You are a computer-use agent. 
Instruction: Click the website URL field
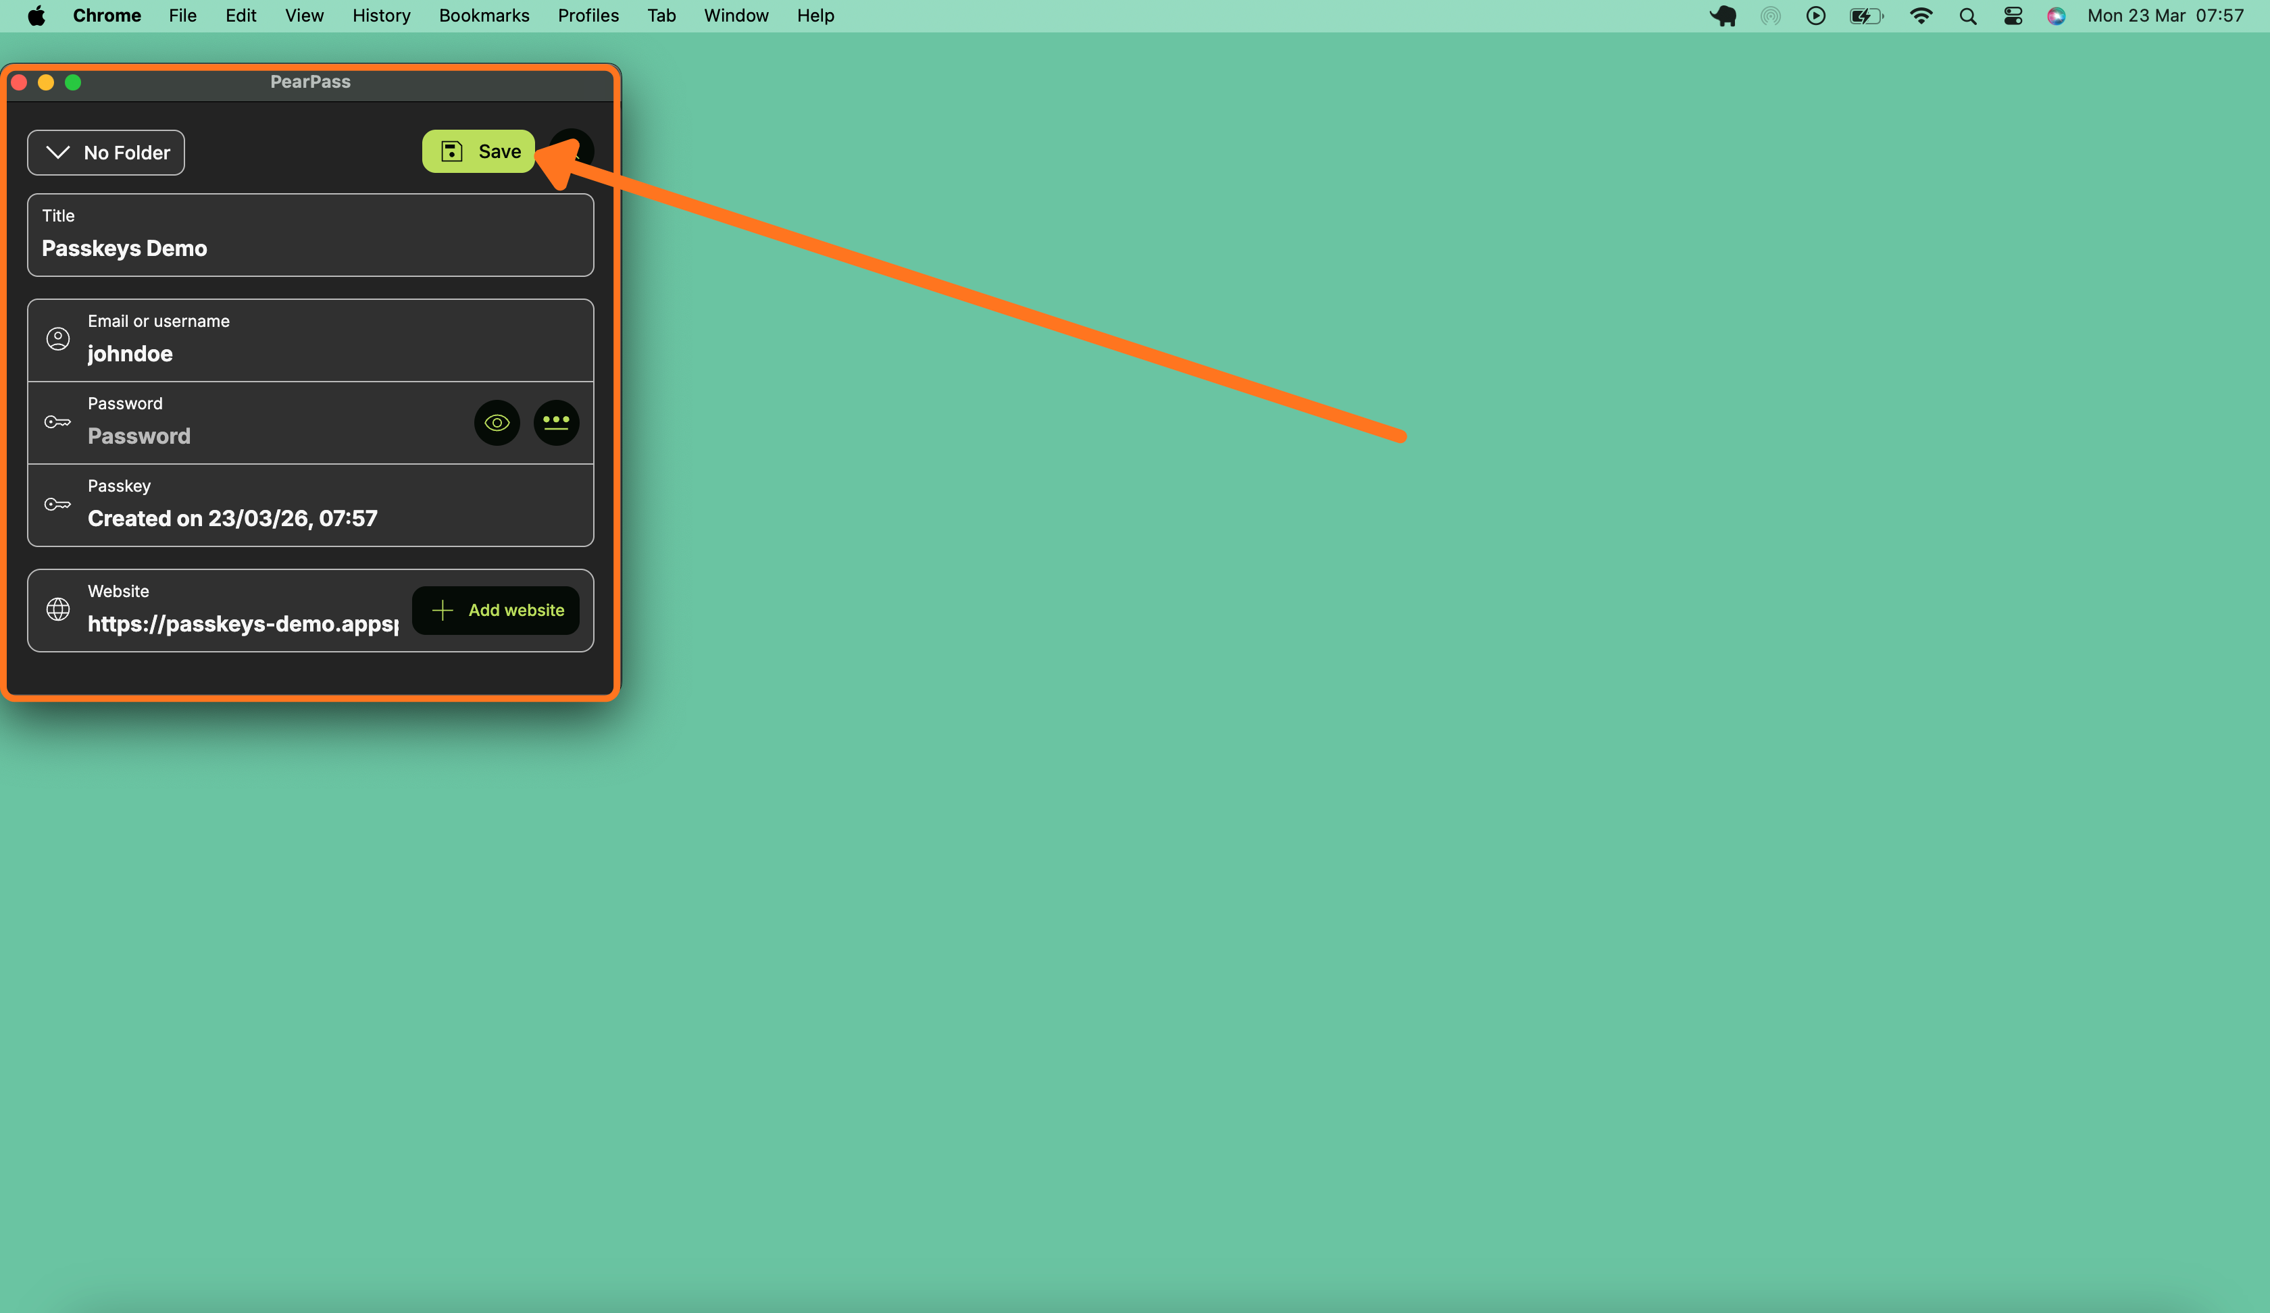click(x=243, y=623)
